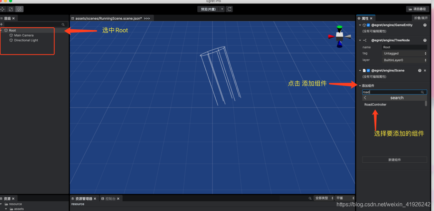Viewport: 434px width, 211px height.
Task: Toggle the Scene component enabled checkbox
Action: pos(368,70)
